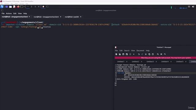The height and width of the screenshot is (110, 196).
Task: Open Mousepad File menu
Action: 116,51
